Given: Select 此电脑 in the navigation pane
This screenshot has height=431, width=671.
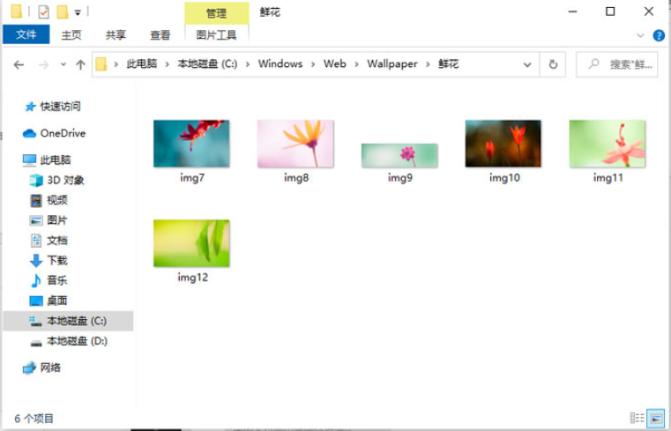Looking at the screenshot, I should [x=56, y=160].
